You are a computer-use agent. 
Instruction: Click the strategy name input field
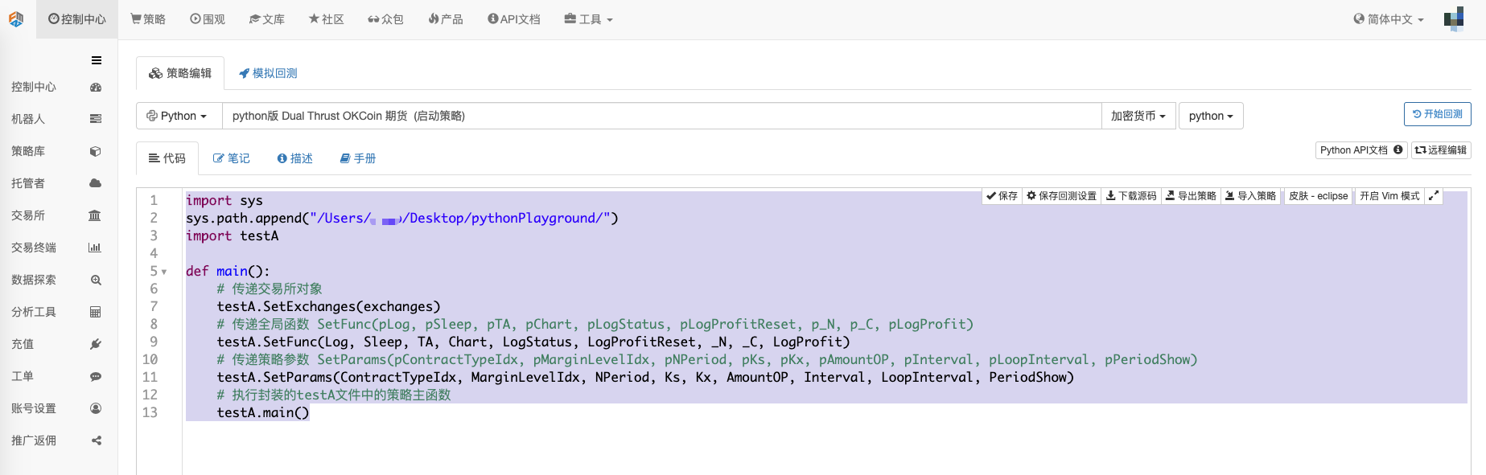(x=660, y=116)
